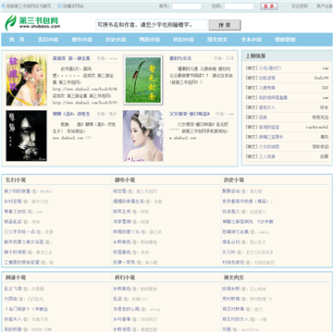Open the 上期强推 entry by author XXX
The height and width of the screenshot is (333, 333).
pos(267,88)
